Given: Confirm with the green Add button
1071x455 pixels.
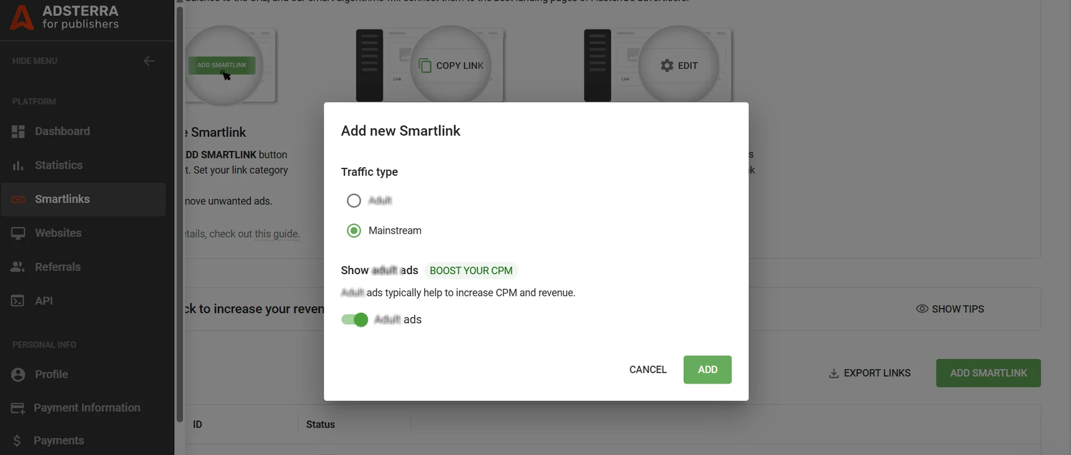Looking at the screenshot, I should click(x=707, y=370).
